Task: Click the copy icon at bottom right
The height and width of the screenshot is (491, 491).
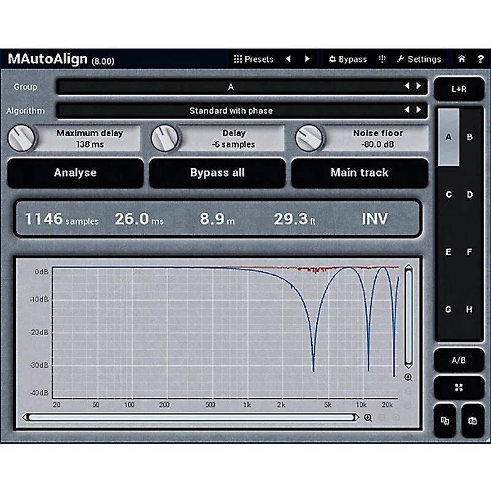Action: tap(445, 420)
